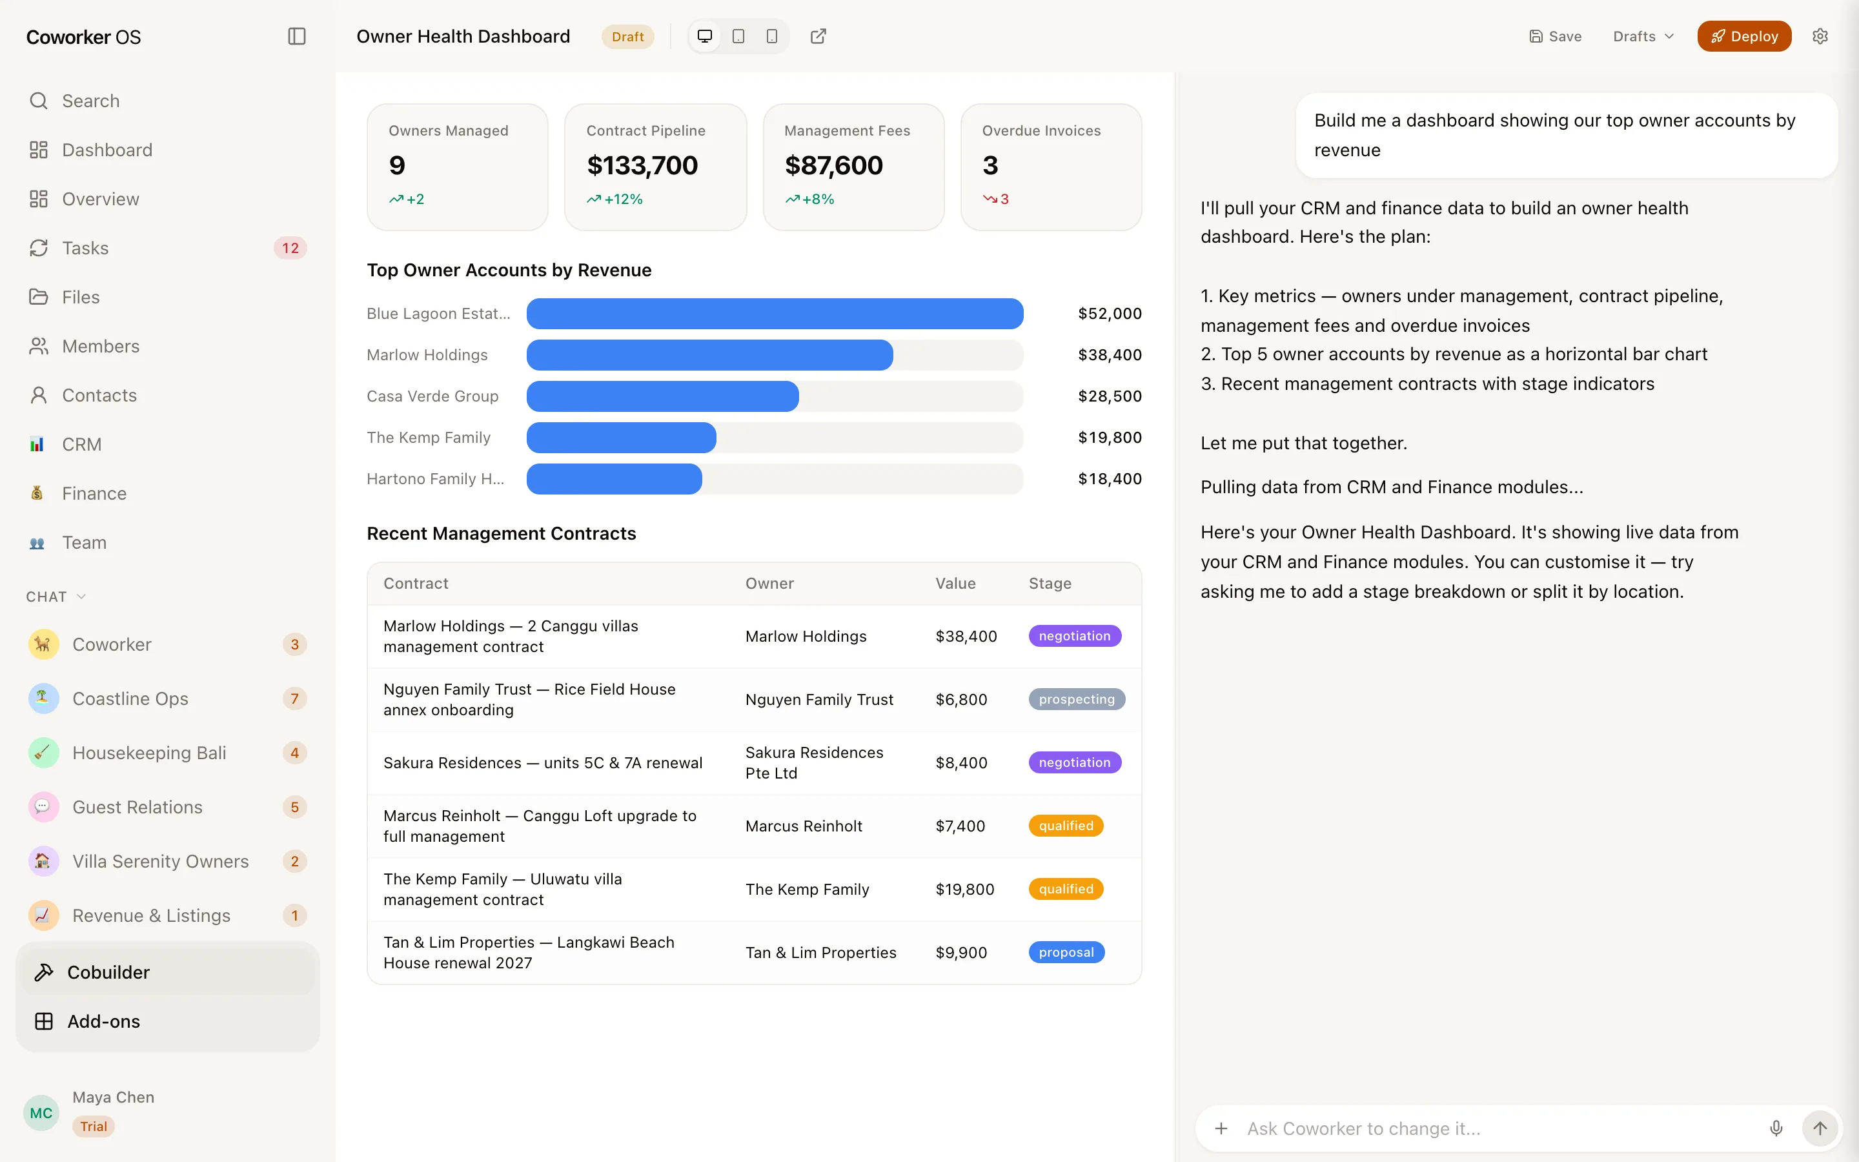This screenshot has height=1162, width=1859.
Task: Click the Contract Pipeline metric card
Action: tap(655, 167)
